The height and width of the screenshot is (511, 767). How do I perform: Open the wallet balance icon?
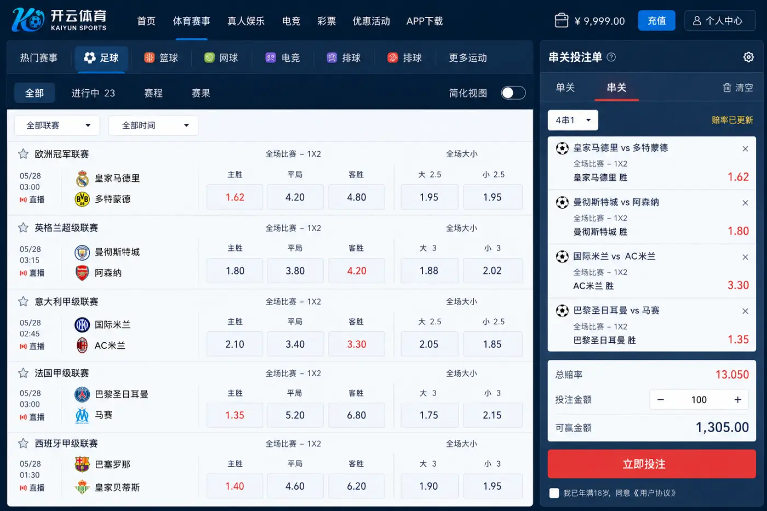click(x=562, y=21)
